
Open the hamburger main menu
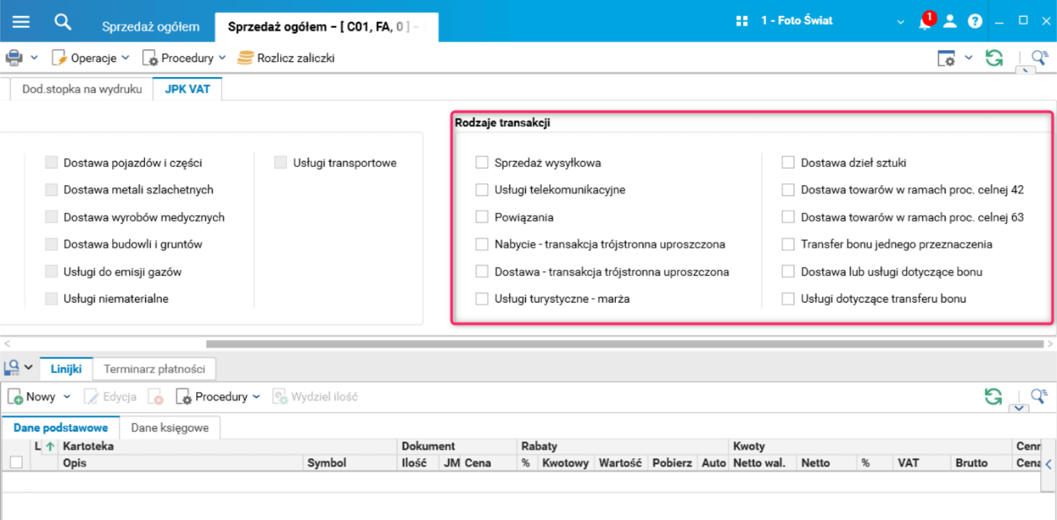pyautogui.click(x=21, y=21)
